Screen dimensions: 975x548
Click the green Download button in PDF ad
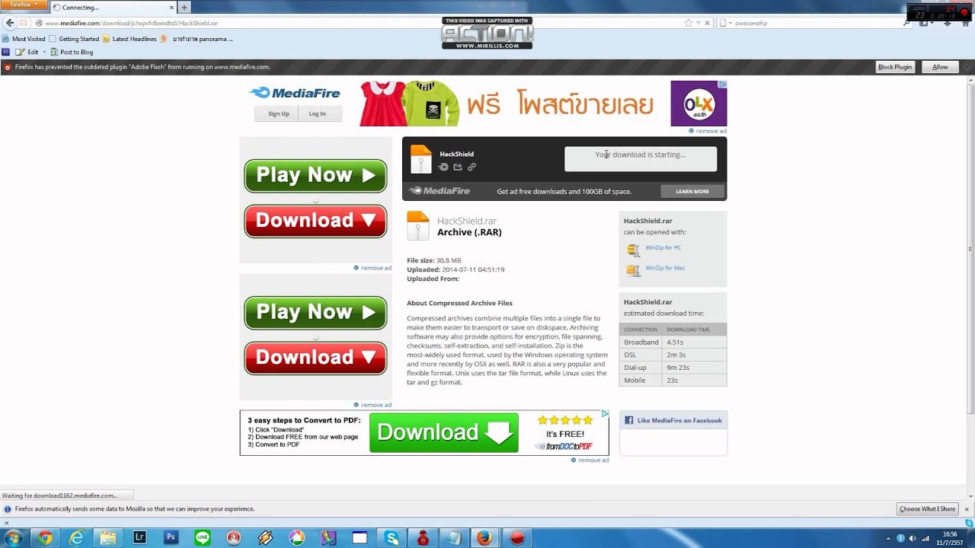pos(444,432)
